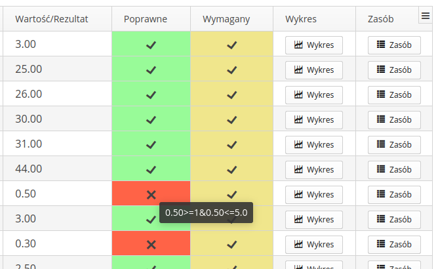438x269 pixels.
Task: Select the 30.00 value cell
Action: click(x=56, y=119)
